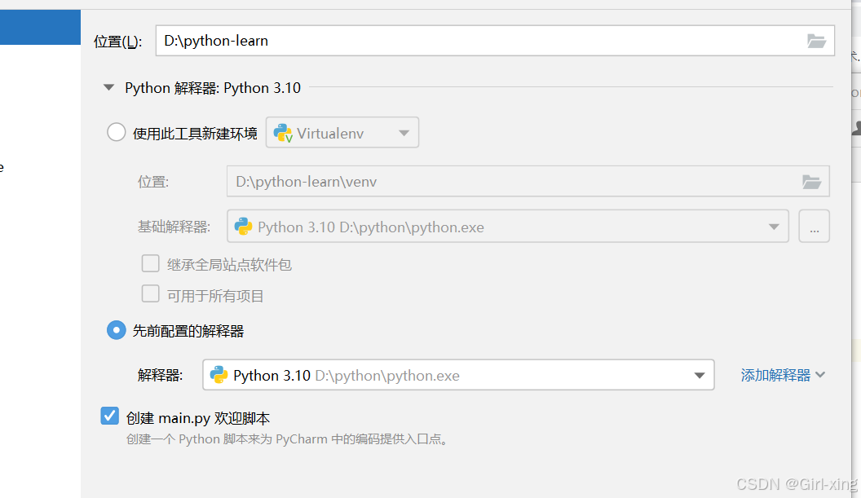This screenshot has width=861, height=498.
Task: Click the folder icon on the top path field
Action: [816, 40]
